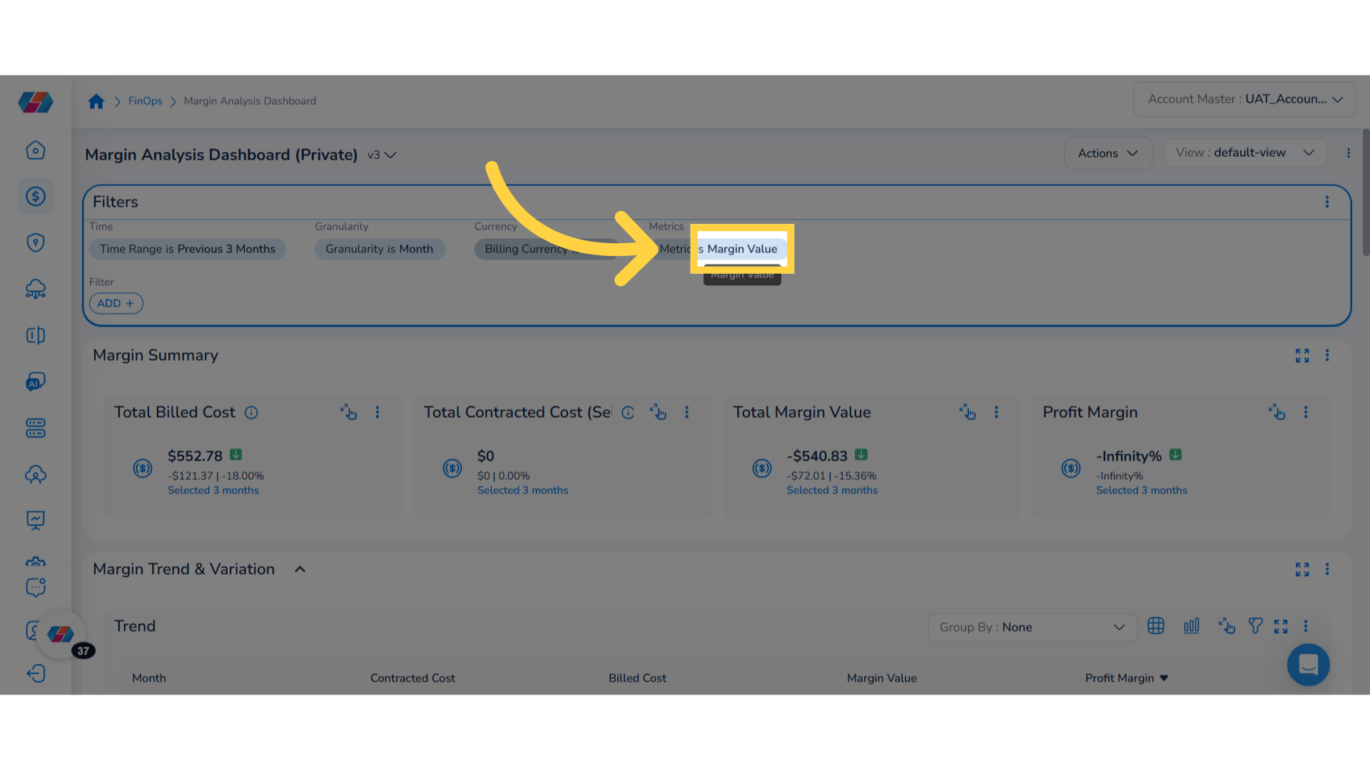Image resolution: width=1370 pixels, height=770 pixels.
Task: Open Margin Summary kebab menu
Action: coord(1327,356)
